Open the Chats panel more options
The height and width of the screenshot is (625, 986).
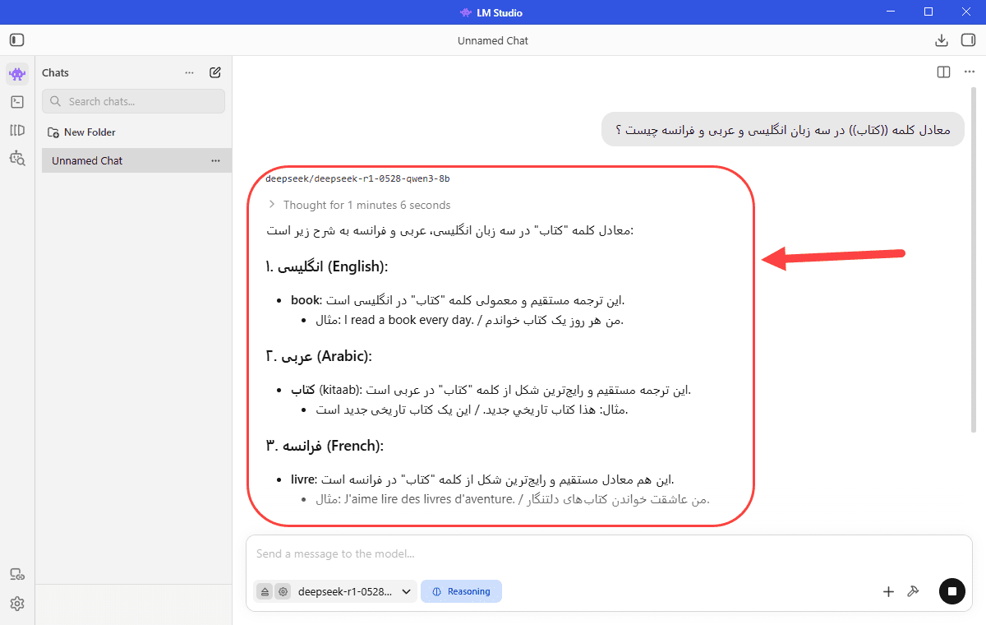point(190,72)
